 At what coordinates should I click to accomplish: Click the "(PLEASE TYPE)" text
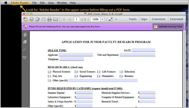(57, 50)
